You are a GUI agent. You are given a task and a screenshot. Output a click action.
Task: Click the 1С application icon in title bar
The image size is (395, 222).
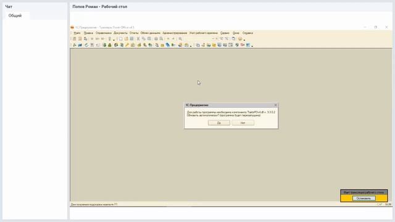pos(72,27)
